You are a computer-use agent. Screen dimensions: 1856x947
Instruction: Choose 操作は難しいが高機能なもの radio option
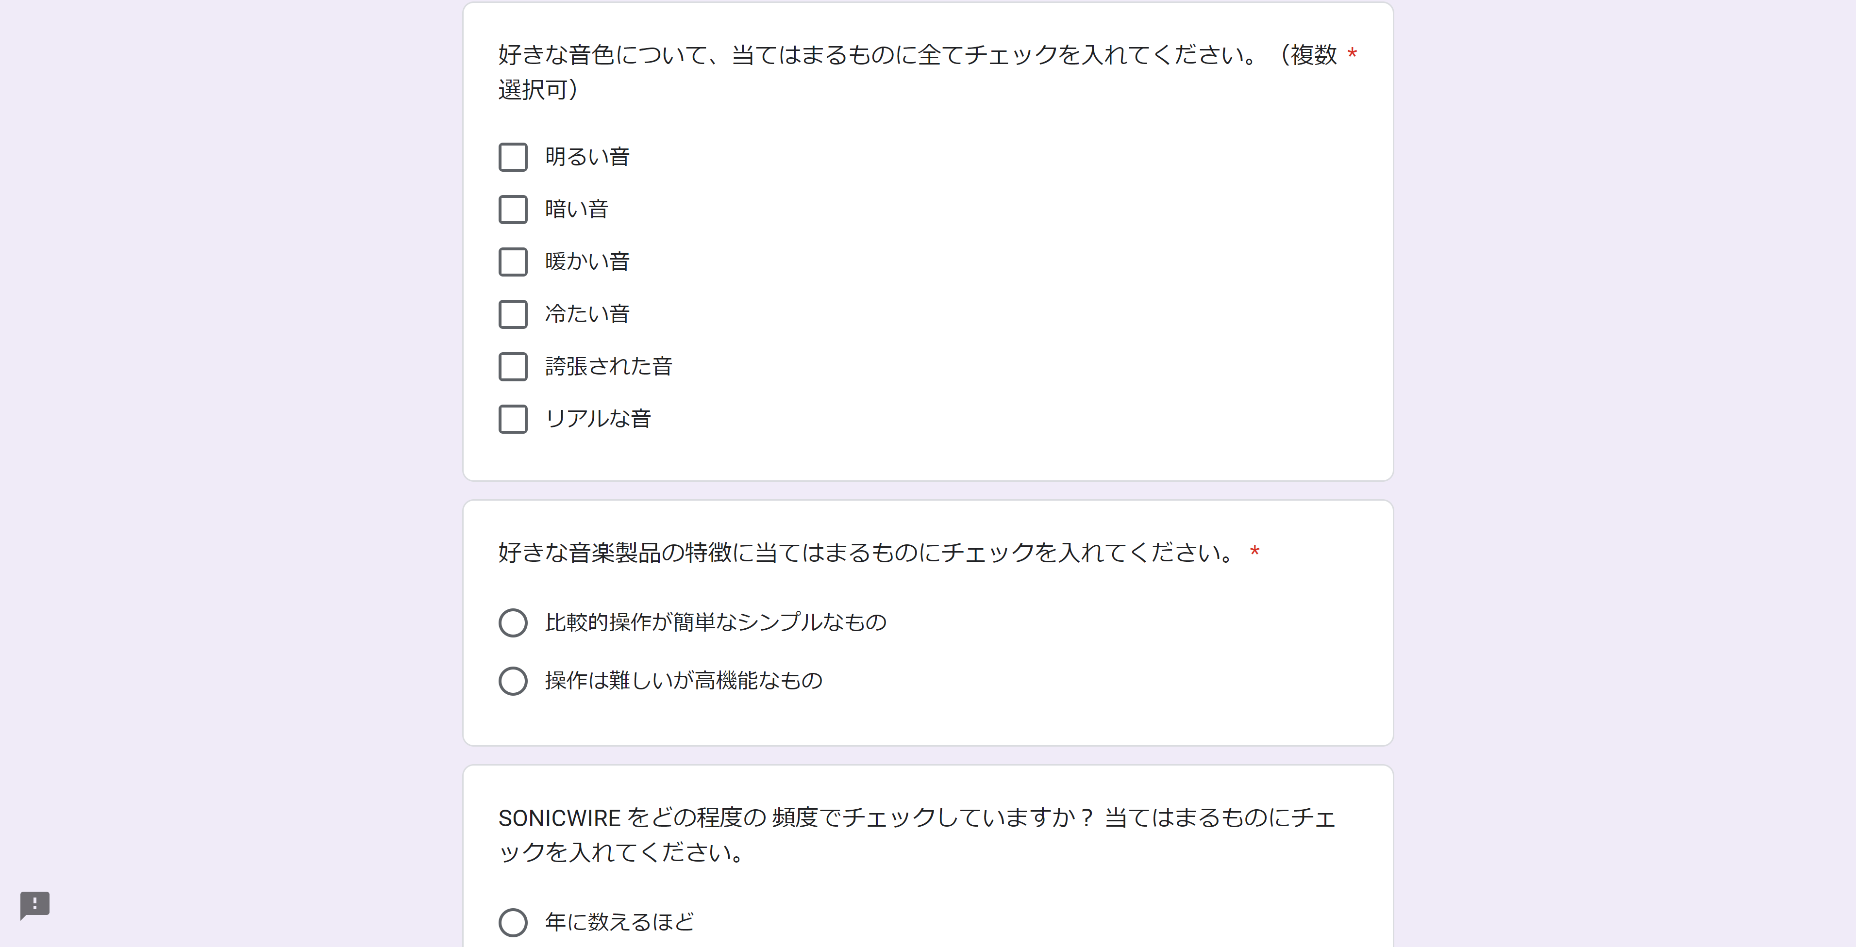[x=513, y=681]
